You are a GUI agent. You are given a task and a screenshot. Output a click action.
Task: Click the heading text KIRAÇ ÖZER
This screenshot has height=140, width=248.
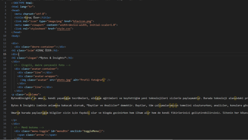44,50
